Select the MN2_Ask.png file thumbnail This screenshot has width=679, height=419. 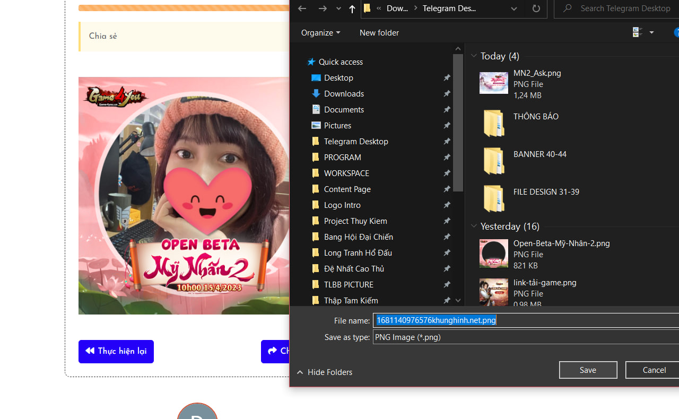tap(493, 83)
